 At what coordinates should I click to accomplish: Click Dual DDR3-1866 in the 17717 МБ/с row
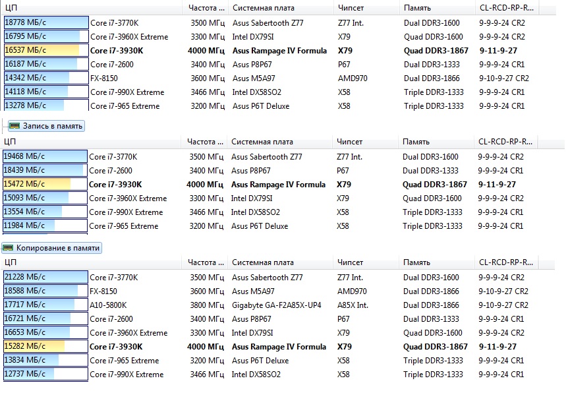point(431,305)
